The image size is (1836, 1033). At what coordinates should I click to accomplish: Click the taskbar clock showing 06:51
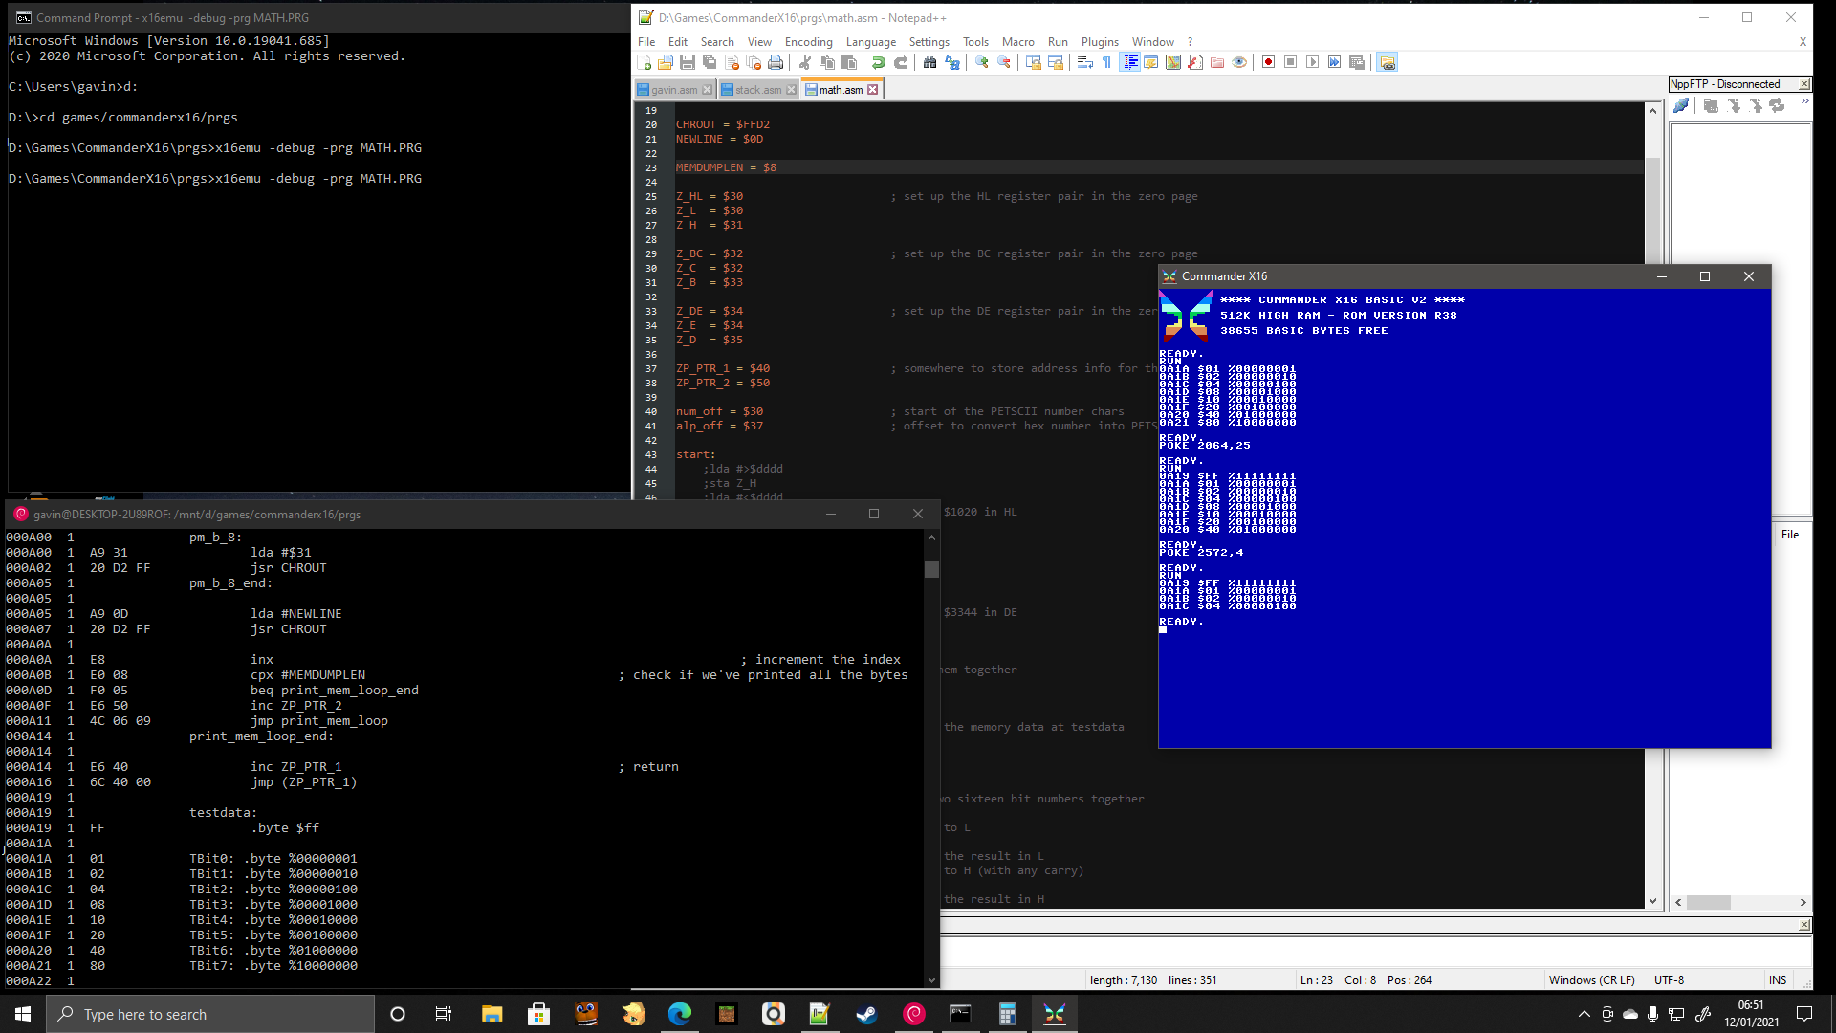(1751, 1014)
